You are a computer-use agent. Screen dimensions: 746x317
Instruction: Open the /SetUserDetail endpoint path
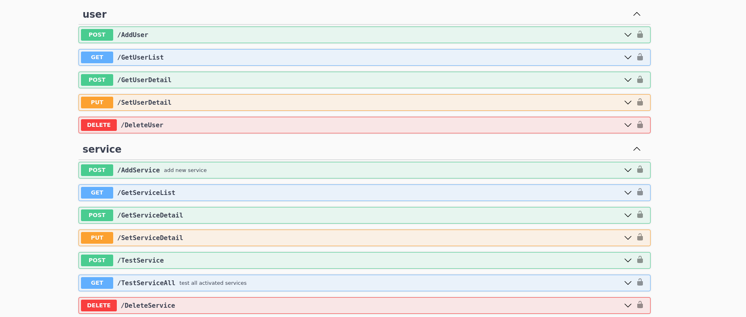coord(144,103)
